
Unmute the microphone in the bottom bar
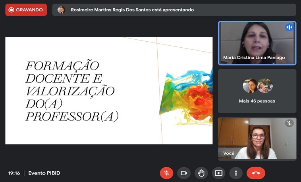pyautogui.click(x=166, y=173)
